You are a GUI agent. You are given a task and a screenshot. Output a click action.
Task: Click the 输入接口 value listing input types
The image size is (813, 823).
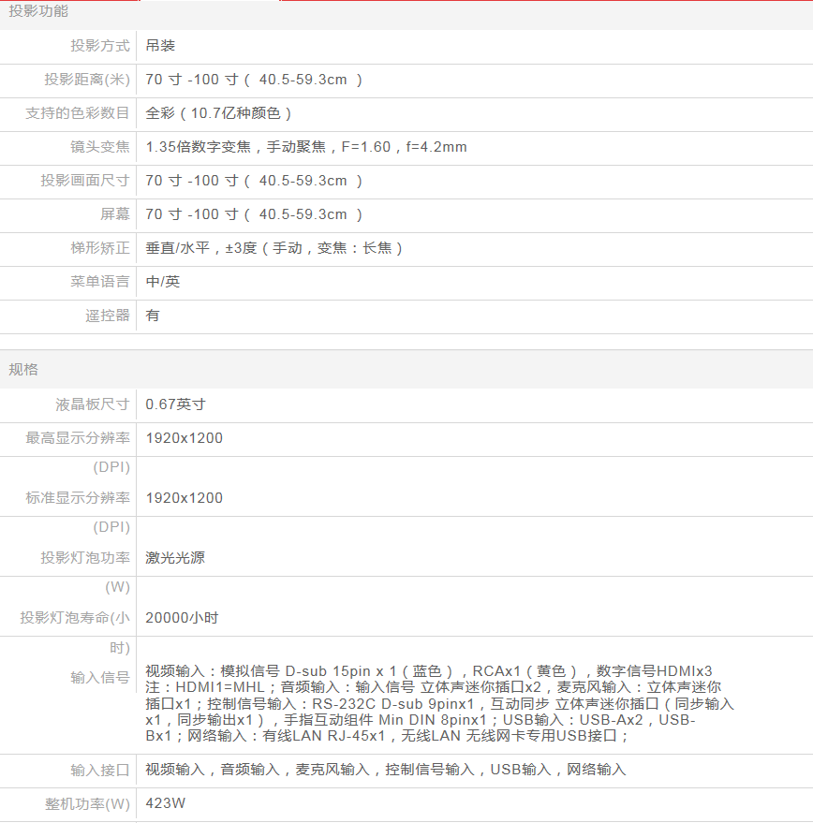(385, 770)
